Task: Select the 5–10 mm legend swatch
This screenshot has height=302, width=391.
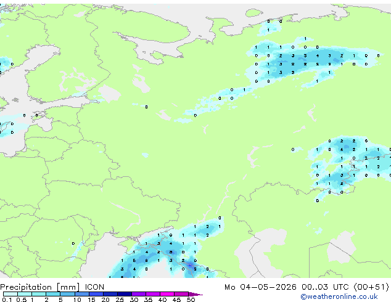Action: click(68, 294)
